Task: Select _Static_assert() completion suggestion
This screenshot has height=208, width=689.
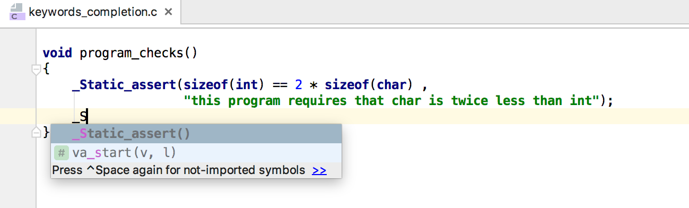Action: point(196,134)
